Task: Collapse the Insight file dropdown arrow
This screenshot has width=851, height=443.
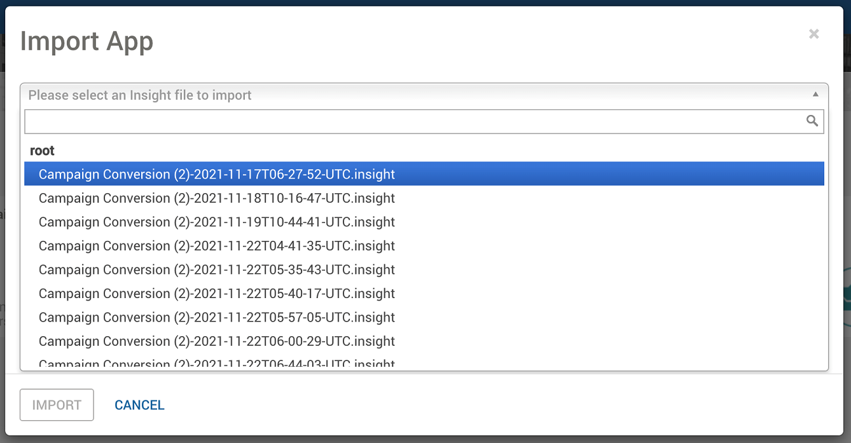Action: 815,95
